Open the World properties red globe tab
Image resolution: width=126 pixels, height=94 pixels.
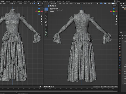pyautogui.click(x=120, y=49)
